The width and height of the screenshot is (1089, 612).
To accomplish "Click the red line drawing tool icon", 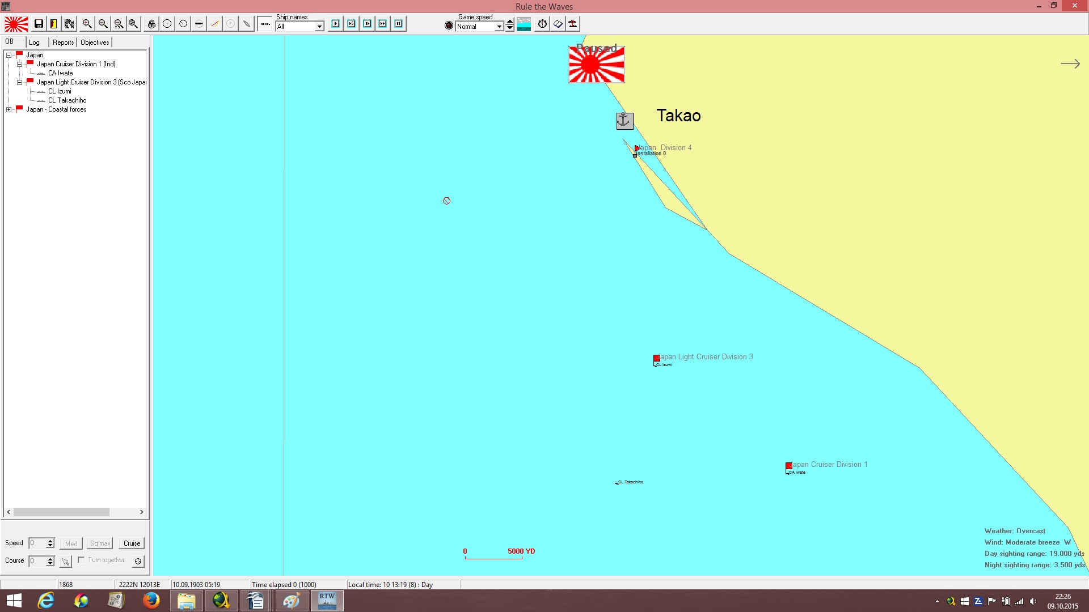I will pos(215,24).
